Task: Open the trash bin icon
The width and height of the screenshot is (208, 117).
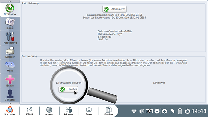Action: pyautogui.click(x=180, y=111)
